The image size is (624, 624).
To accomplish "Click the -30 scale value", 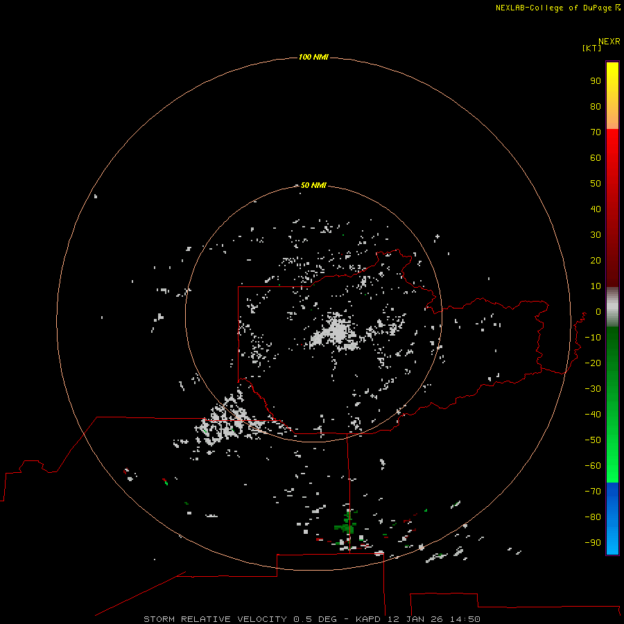I will pyautogui.click(x=593, y=389).
